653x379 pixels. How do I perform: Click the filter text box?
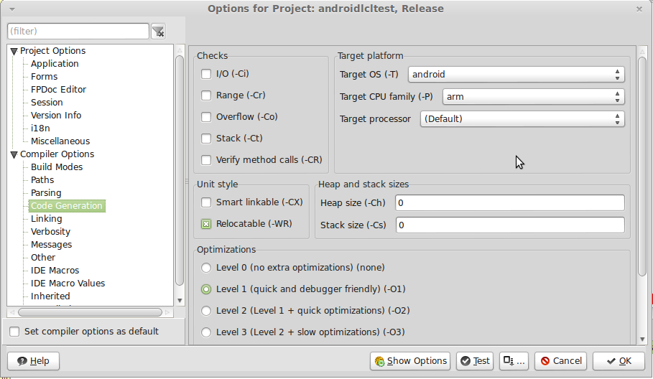78,31
